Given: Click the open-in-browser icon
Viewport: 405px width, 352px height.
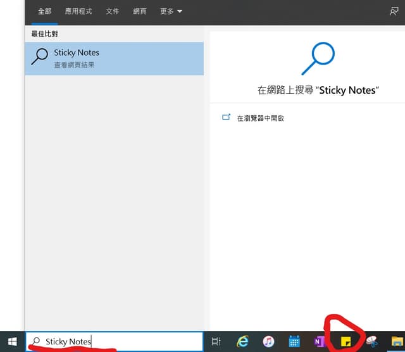Looking at the screenshot, I should (x=227, y=117).
